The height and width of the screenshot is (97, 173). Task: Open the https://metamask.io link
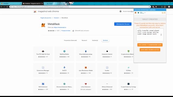60,27
